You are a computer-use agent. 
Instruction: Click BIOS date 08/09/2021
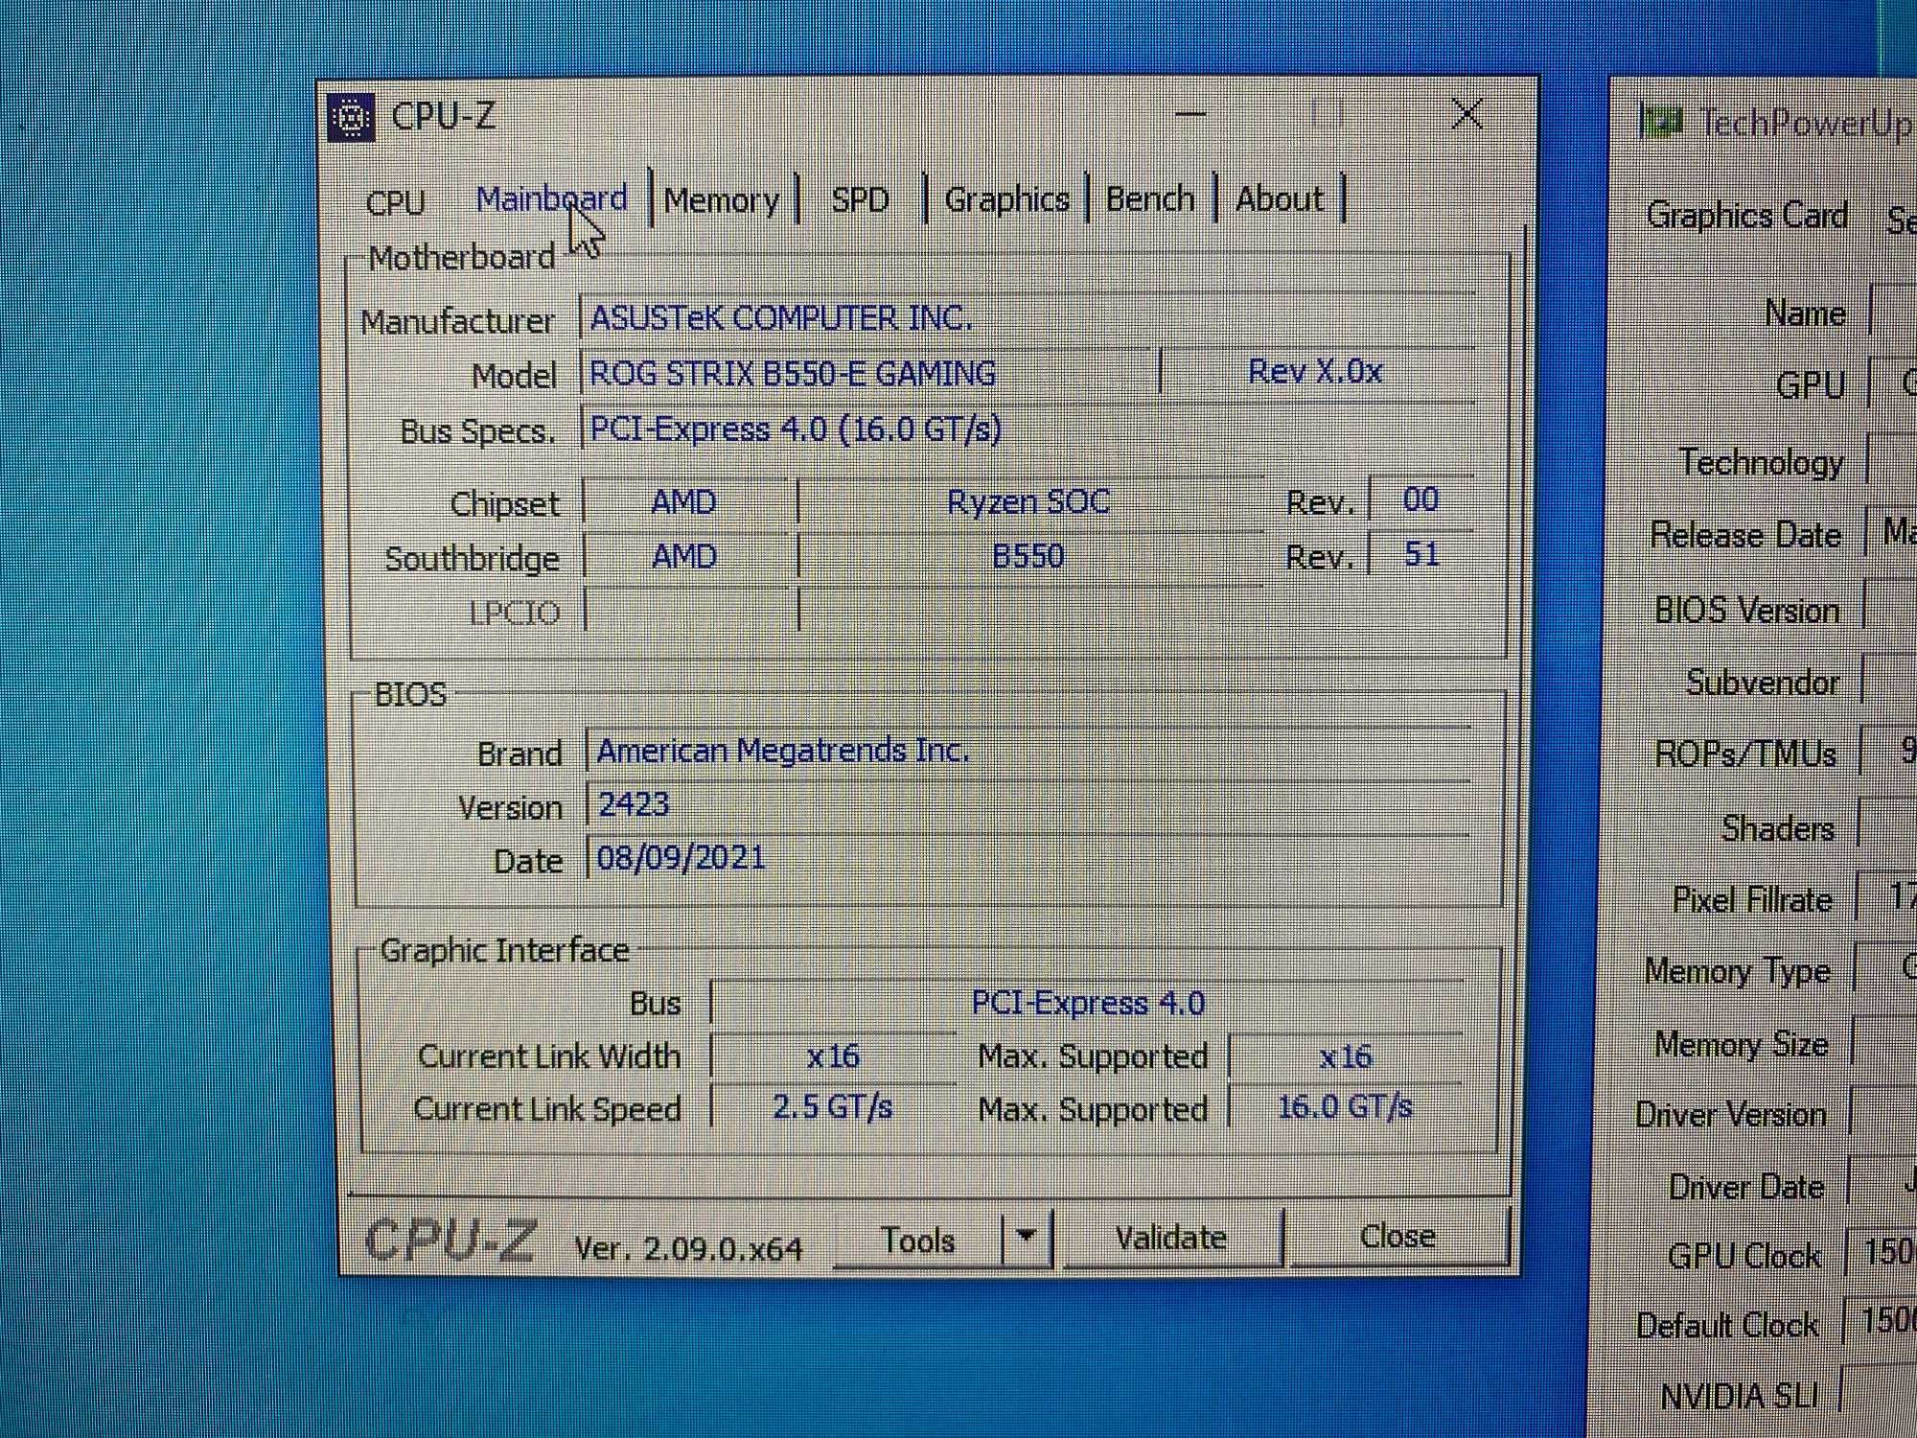pyautogui.click(x=1028, y=857)
